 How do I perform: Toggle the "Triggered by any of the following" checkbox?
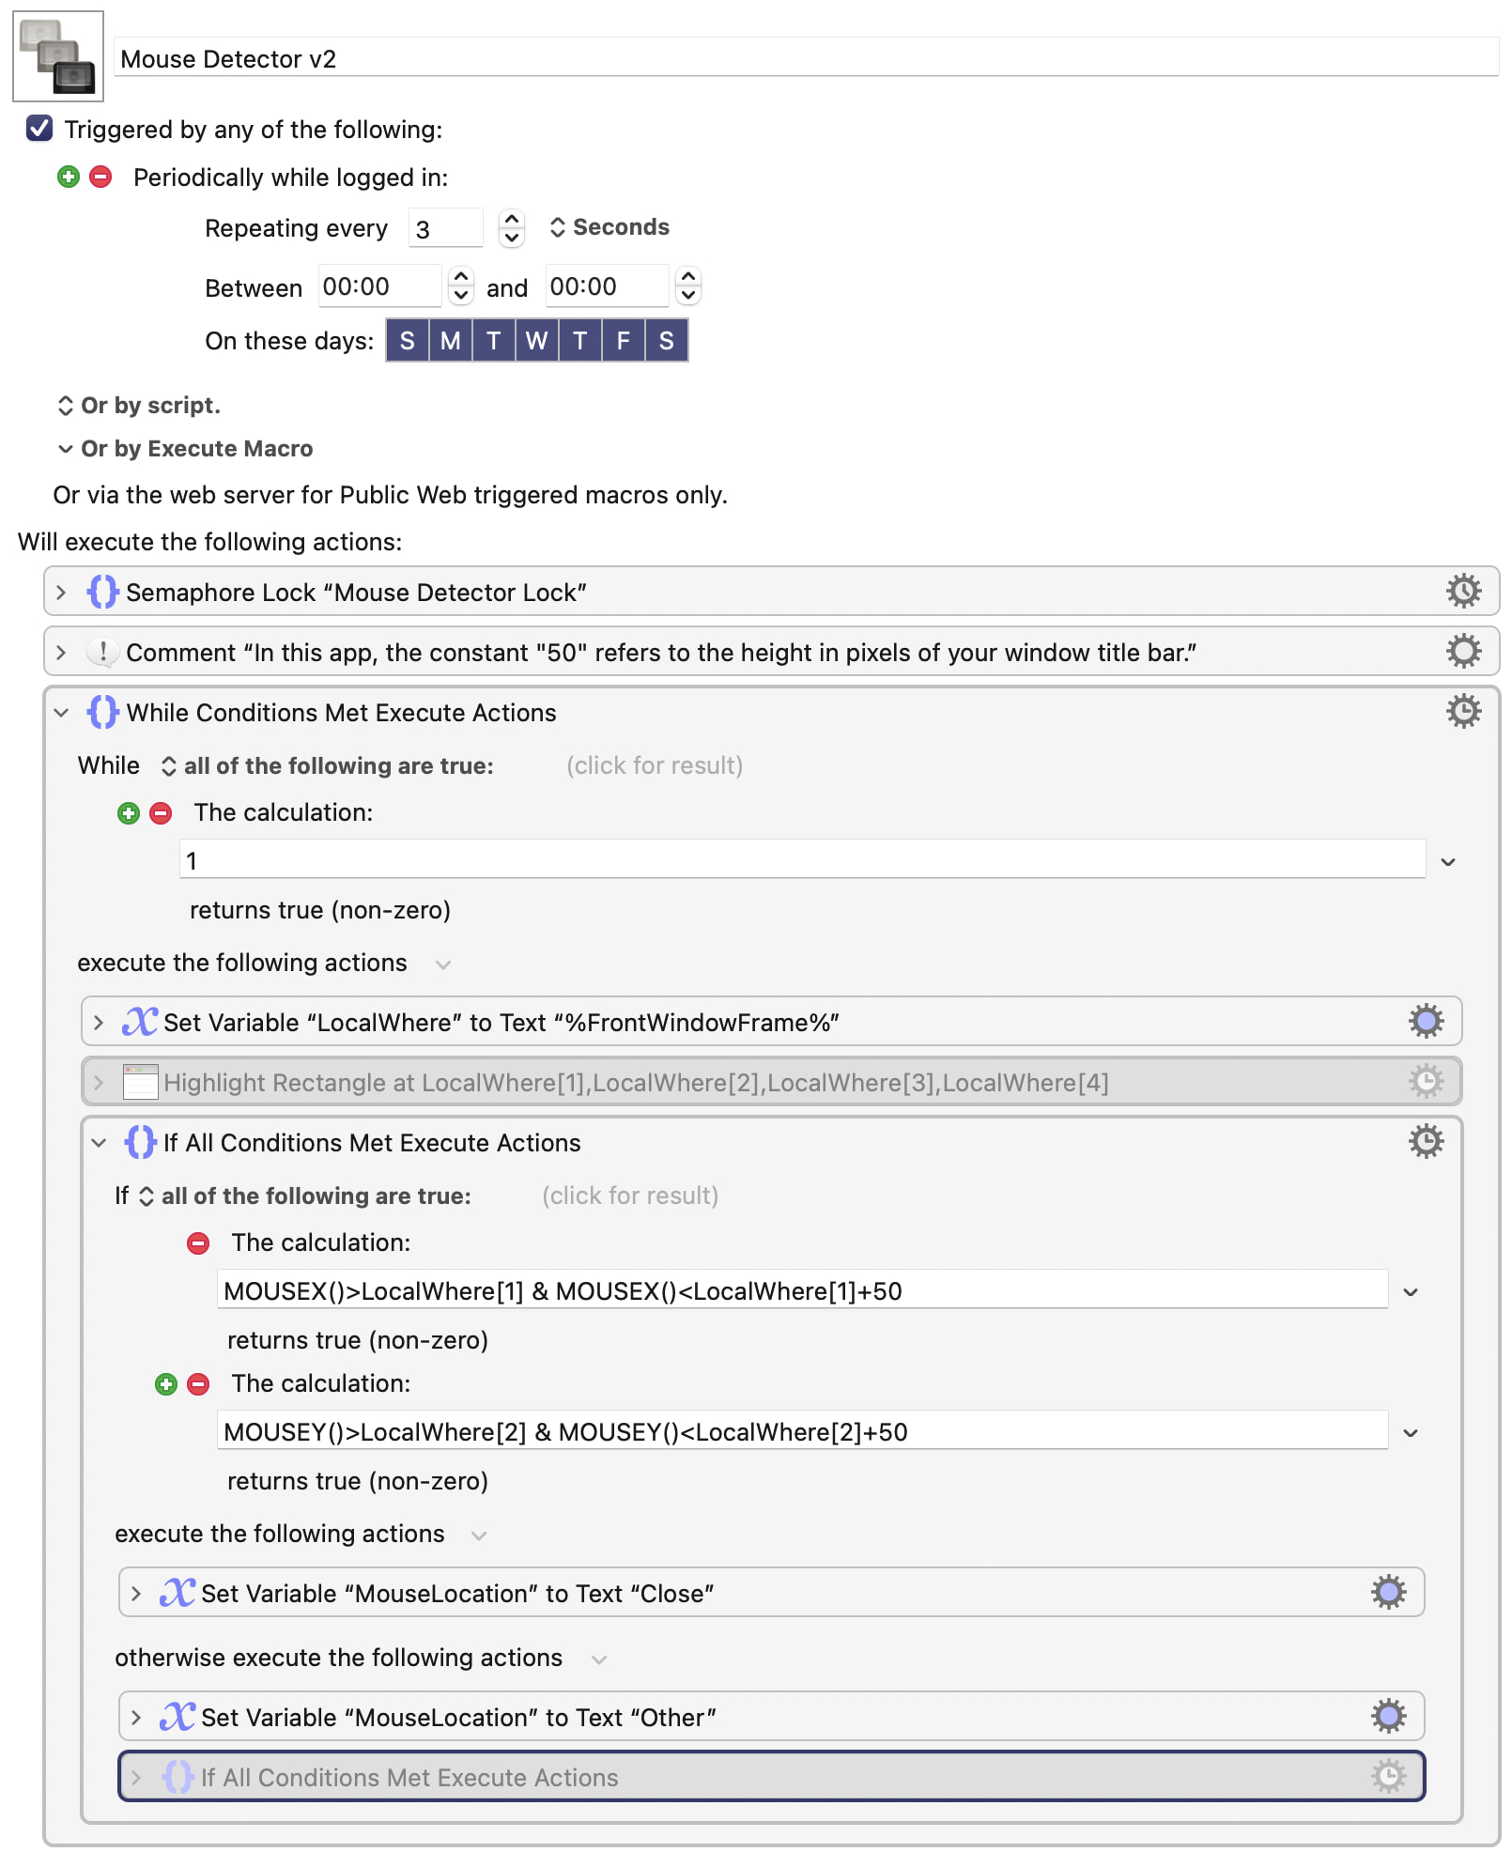39,129
